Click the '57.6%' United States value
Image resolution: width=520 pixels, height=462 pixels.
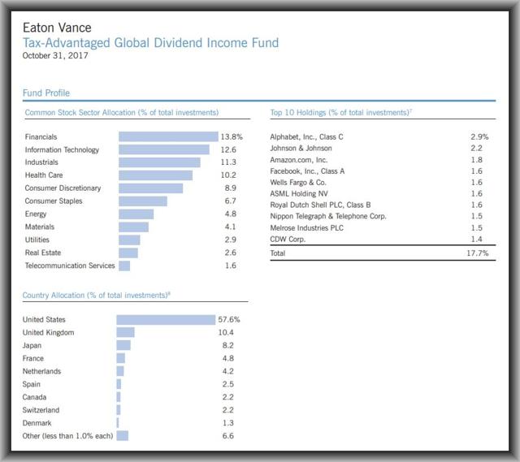tap(229, 320)
